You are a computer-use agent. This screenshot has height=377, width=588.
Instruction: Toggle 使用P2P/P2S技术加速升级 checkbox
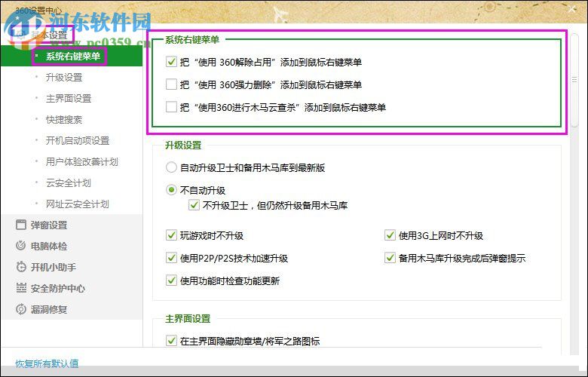[171, 258]
